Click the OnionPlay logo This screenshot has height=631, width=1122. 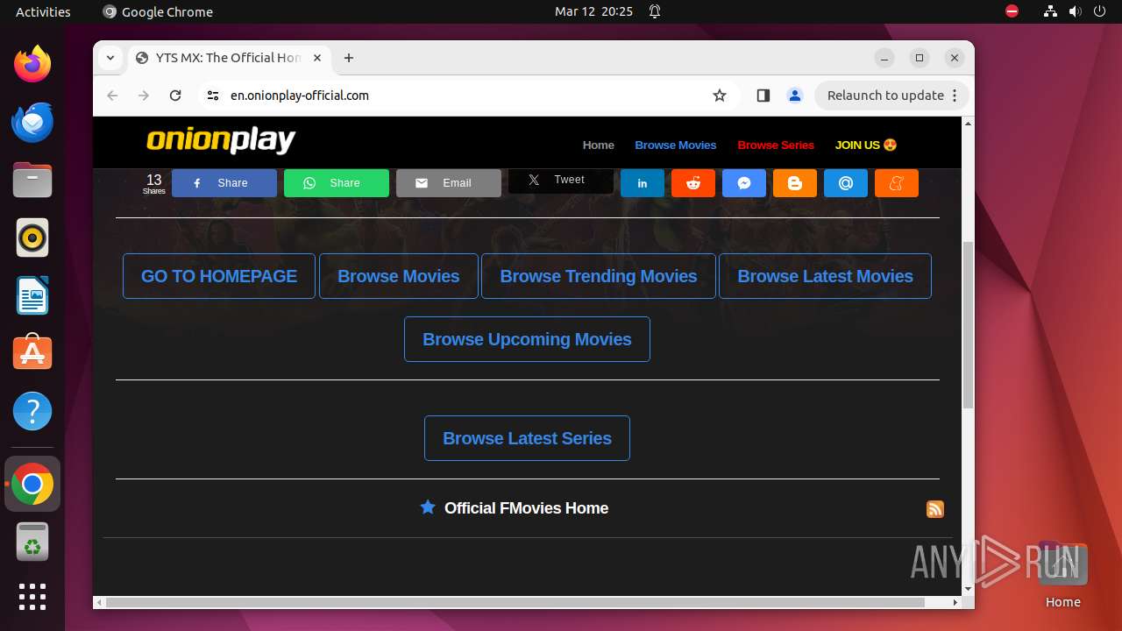coord(221,140)
